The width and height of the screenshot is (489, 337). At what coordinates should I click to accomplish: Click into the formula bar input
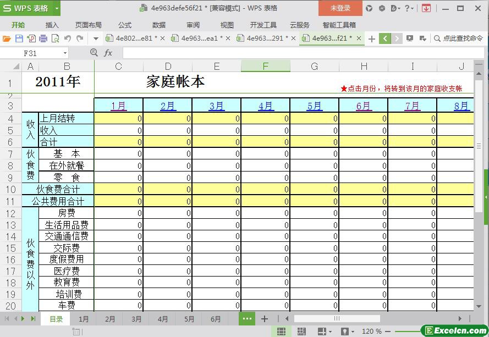pyautogui.click(x=297, y=53)
